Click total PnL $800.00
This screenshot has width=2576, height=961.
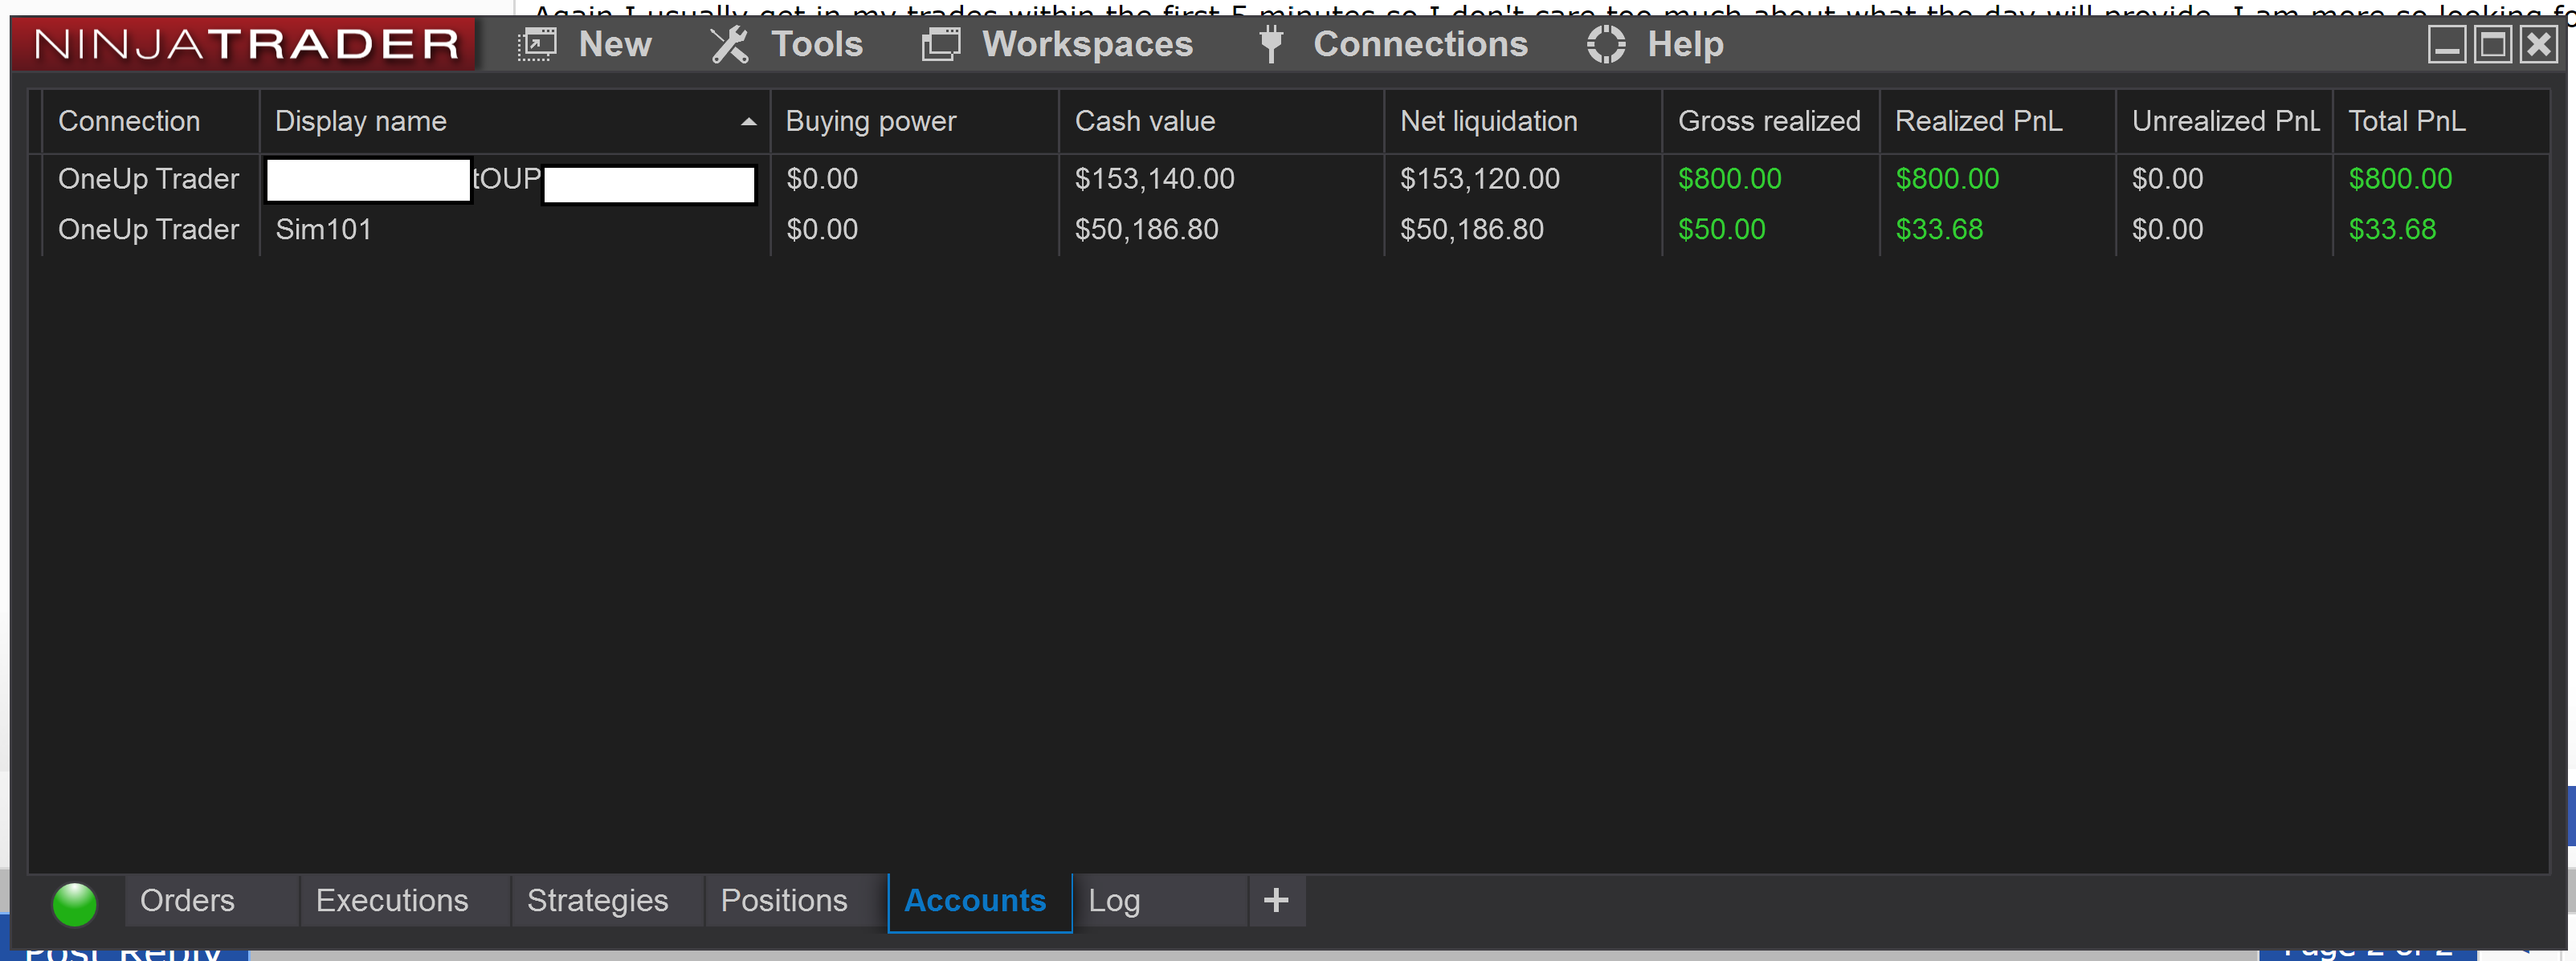point(2400,179)
